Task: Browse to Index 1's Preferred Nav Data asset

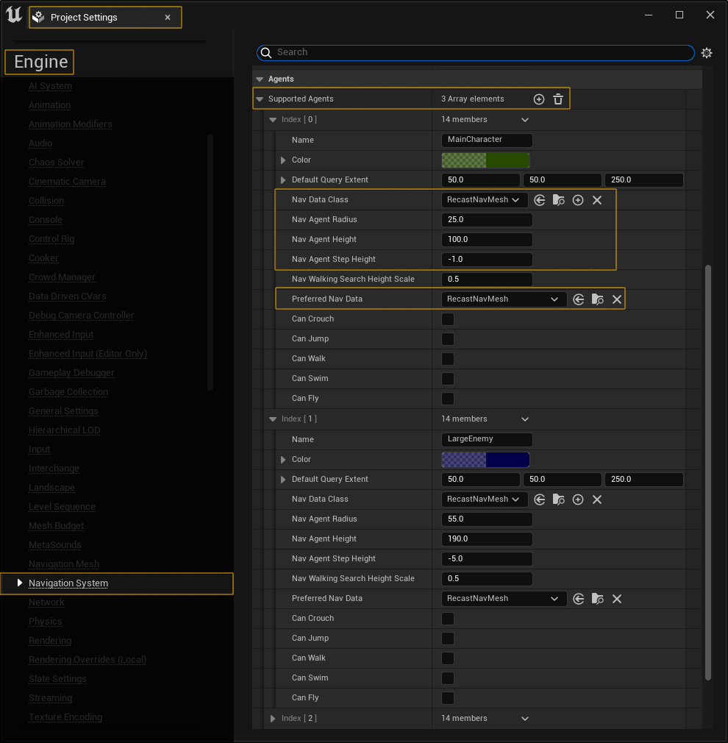Action: (x=597, y=598)
